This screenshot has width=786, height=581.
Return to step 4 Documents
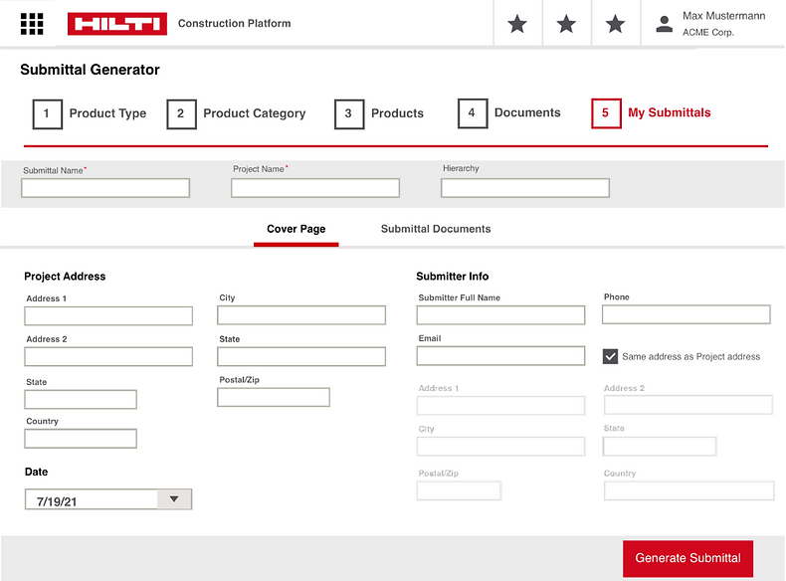pos(509,113)
